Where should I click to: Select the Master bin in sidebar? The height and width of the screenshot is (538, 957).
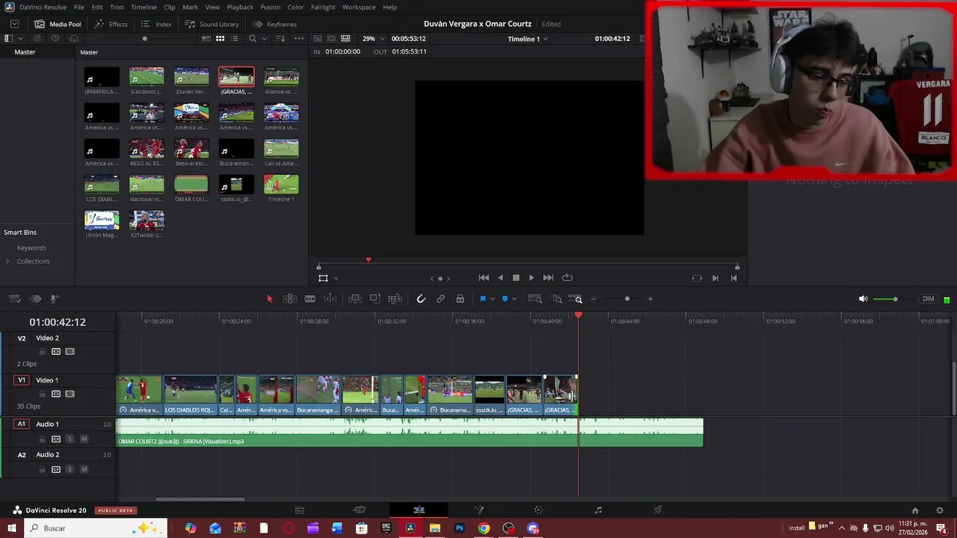(25, 52)
